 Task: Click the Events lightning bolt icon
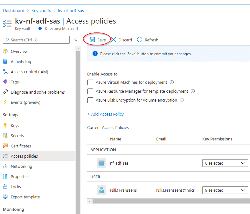click(x=5, y=102)
